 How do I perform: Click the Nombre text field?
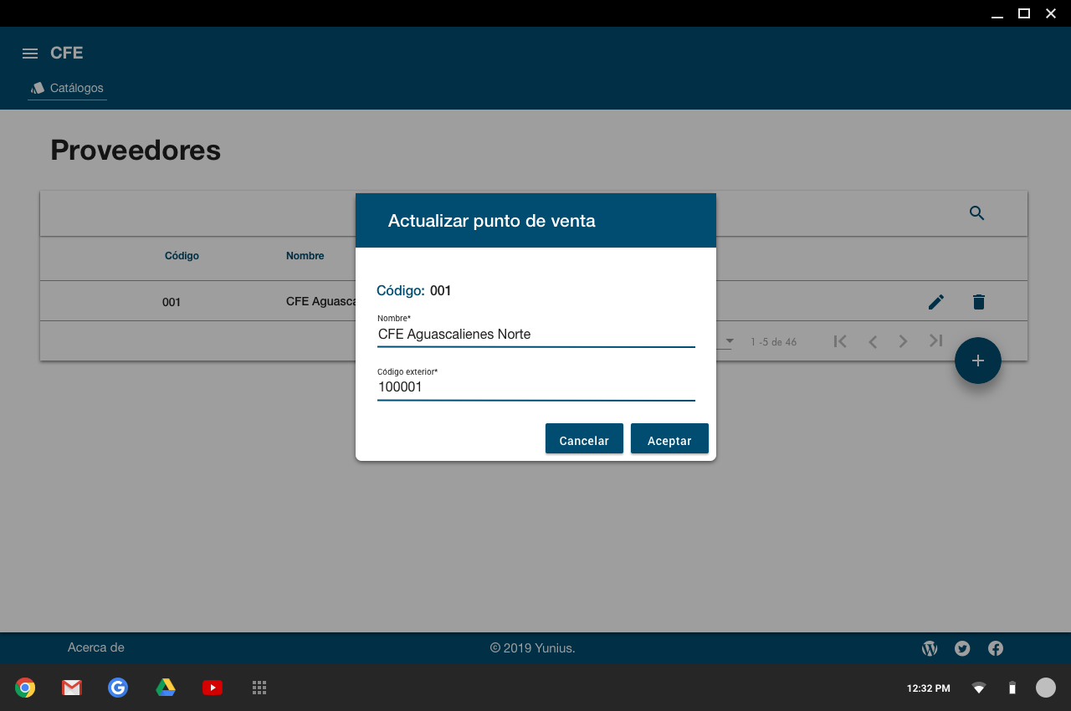(535, 335)
